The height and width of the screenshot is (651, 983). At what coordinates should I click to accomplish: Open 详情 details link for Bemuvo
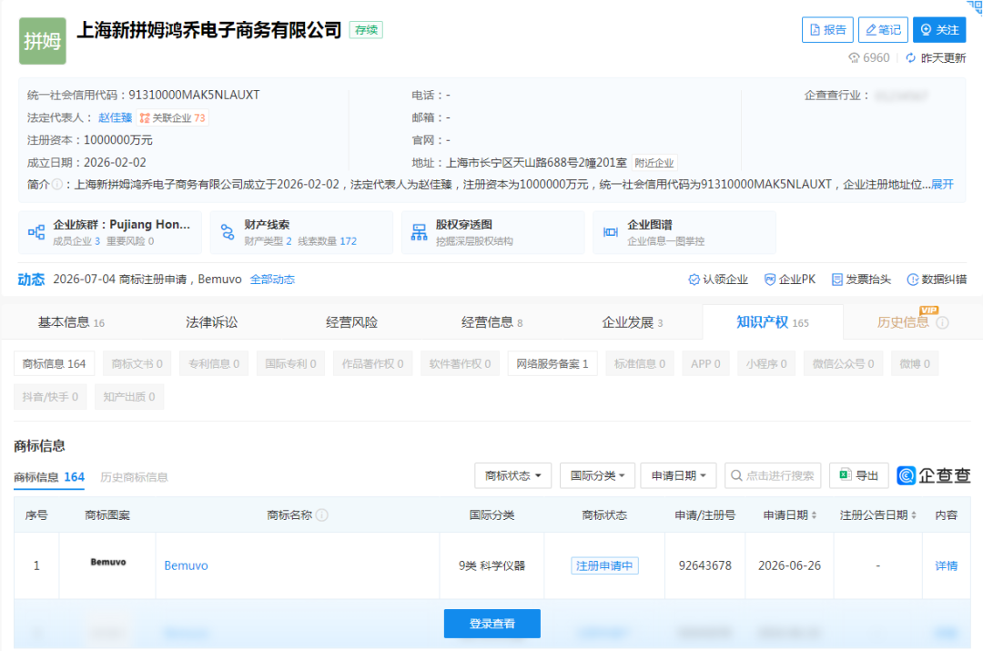click(x=946, y=565)
